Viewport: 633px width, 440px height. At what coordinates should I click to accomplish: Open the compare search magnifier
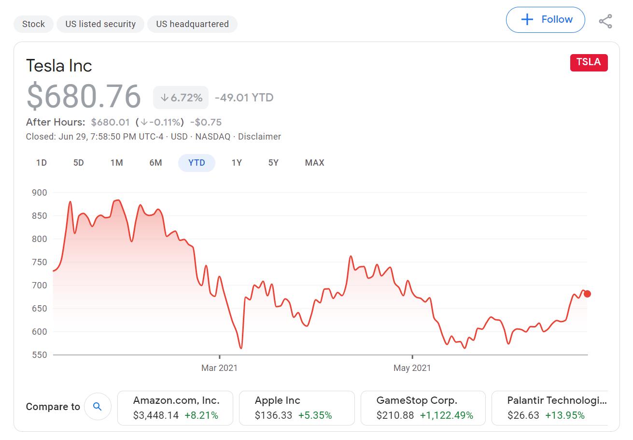coord(98,407)
